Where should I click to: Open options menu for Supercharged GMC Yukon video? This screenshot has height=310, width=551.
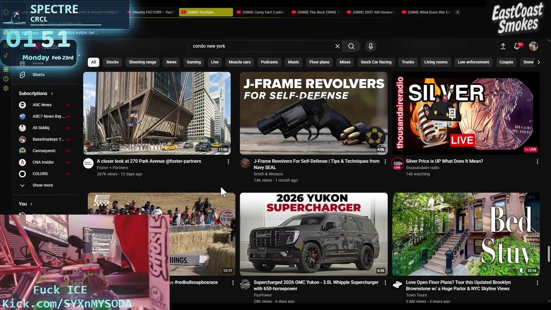point(385,283)
